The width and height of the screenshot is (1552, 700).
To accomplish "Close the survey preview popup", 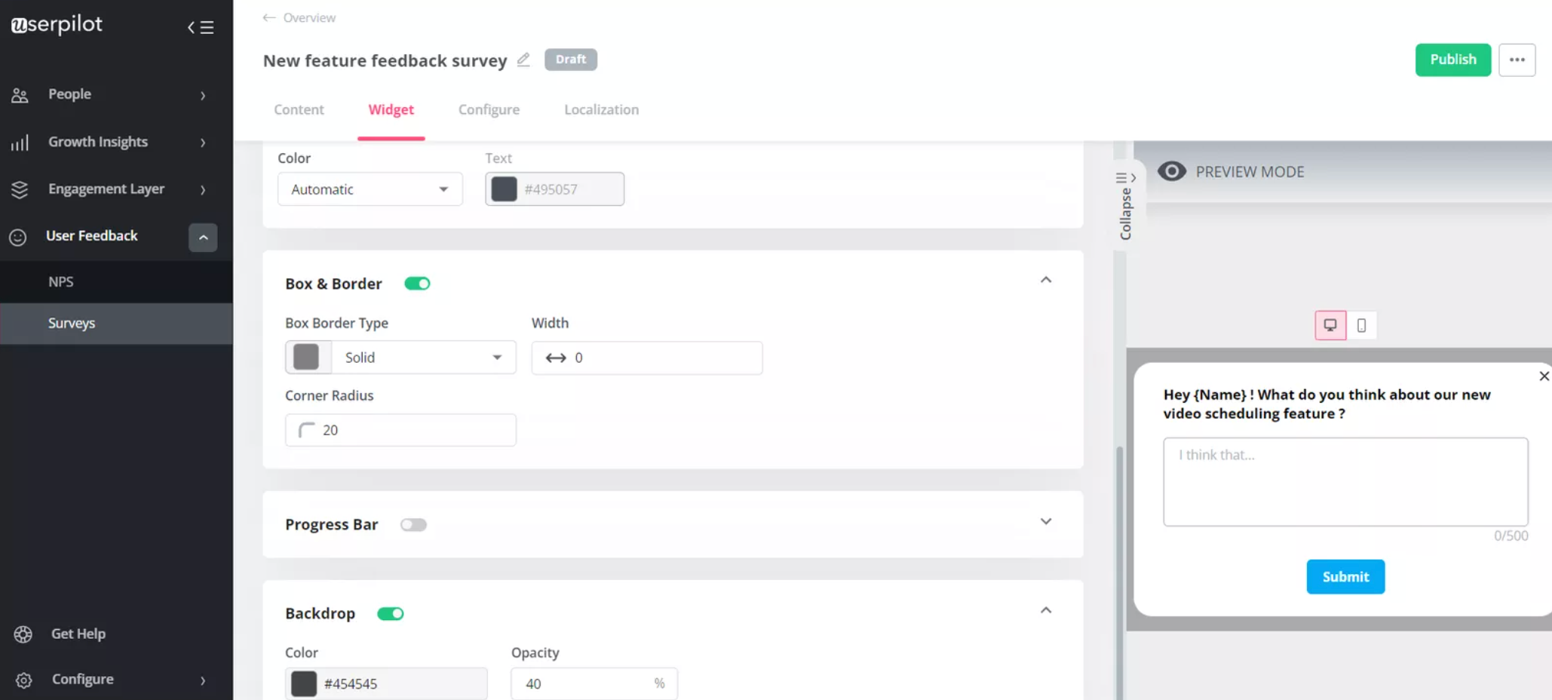I will pos(1543,376).
